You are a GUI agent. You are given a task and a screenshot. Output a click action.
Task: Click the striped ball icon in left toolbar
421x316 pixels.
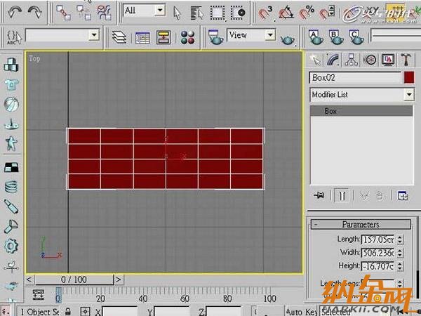point(11,104)
